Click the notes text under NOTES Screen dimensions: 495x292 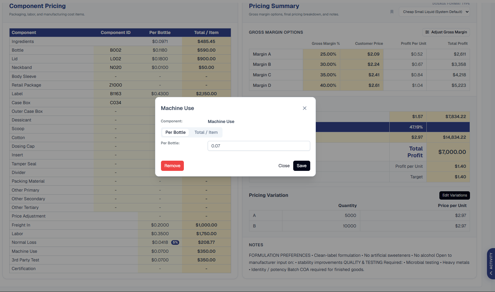click(x=359, y=262)
